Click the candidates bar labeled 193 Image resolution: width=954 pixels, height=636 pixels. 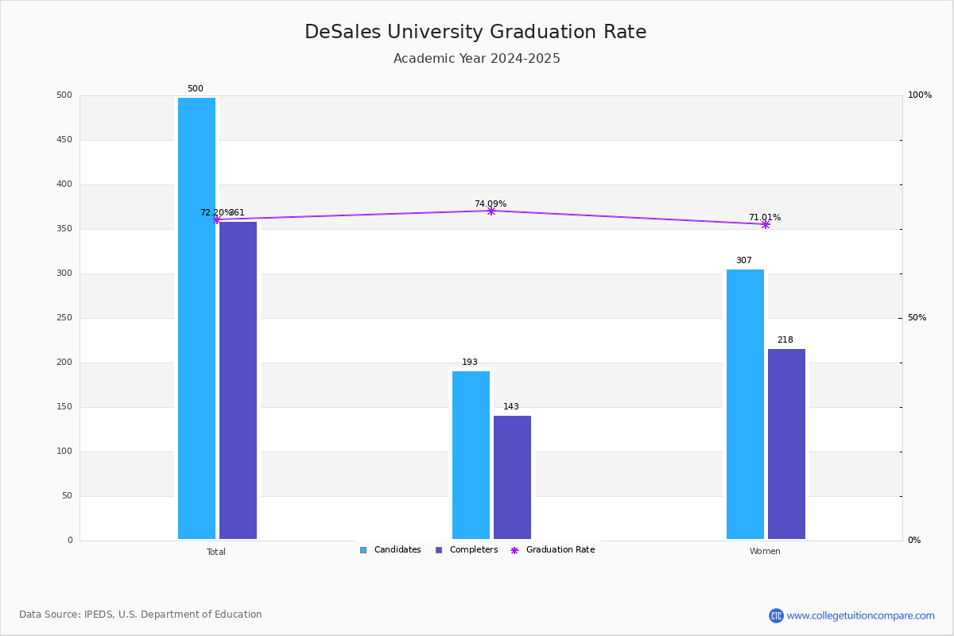tap(471, 455)
